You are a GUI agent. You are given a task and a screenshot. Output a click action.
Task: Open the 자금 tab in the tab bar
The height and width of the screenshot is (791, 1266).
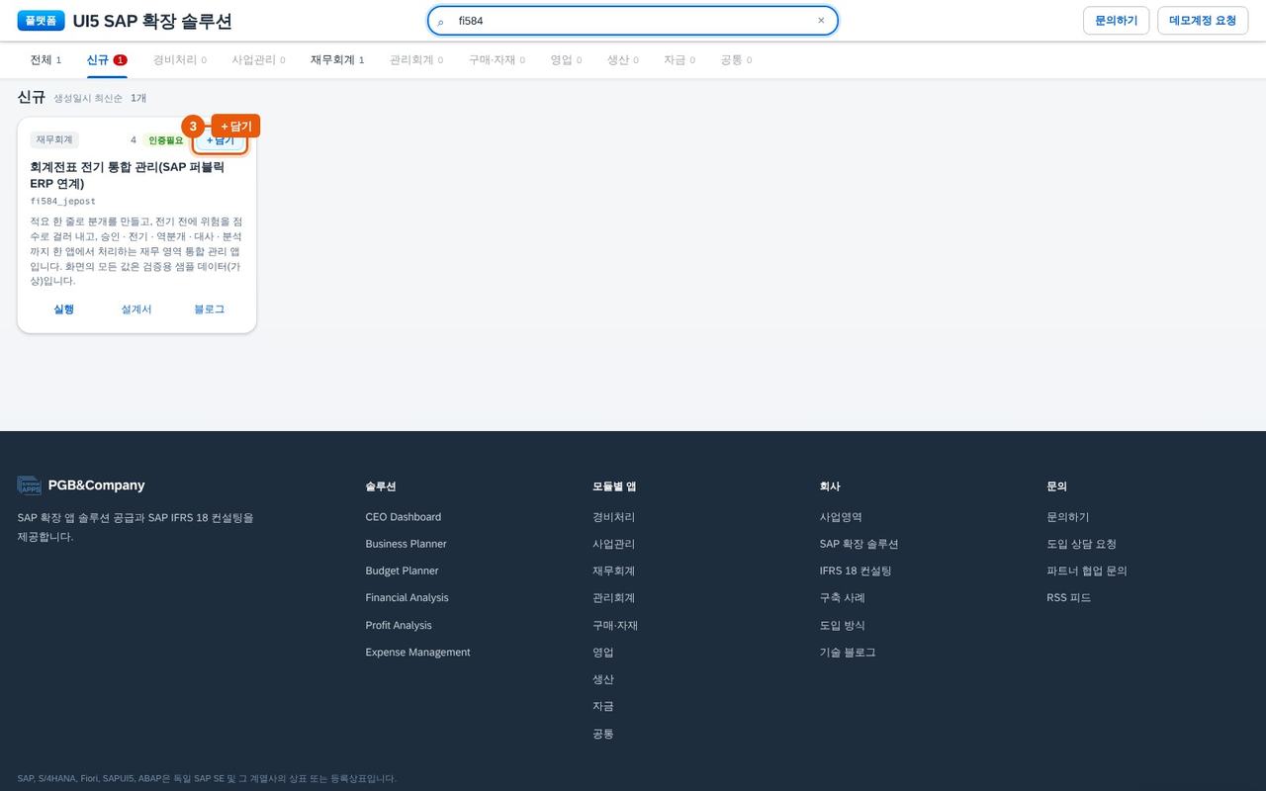pyautogui.click(x=679, y=60)
